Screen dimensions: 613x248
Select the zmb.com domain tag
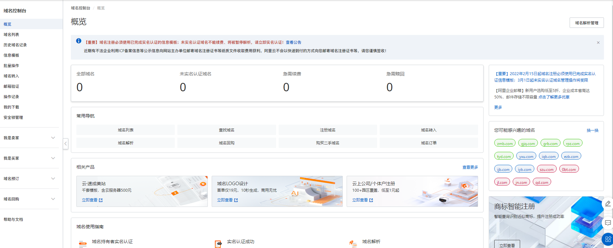505,143
